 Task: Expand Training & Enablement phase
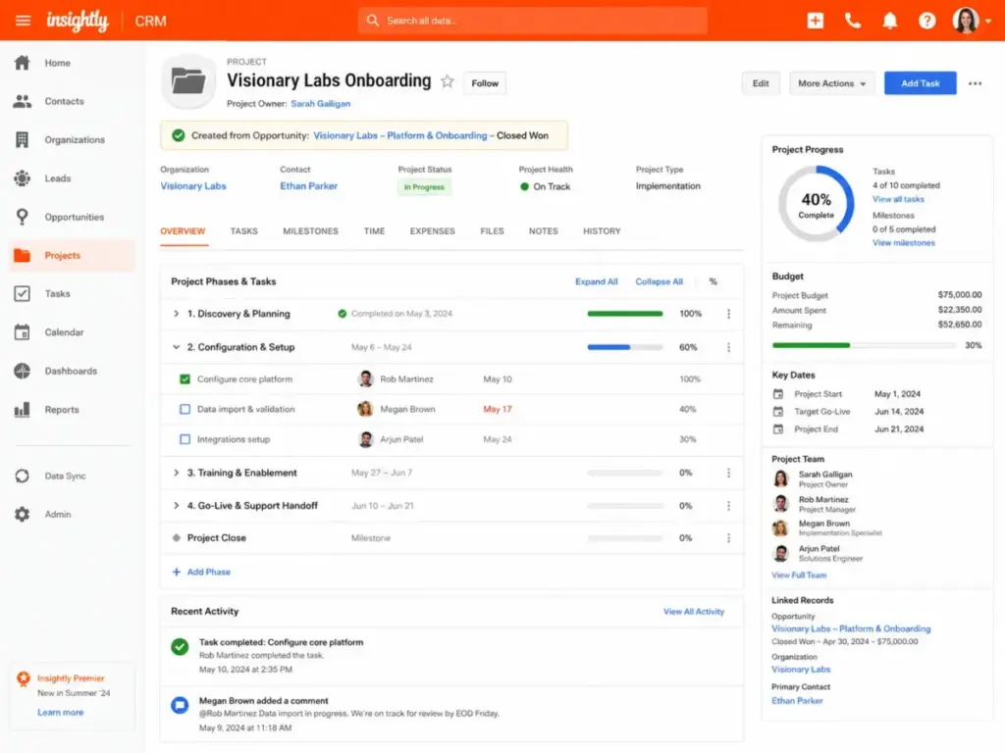coord(177,473)
